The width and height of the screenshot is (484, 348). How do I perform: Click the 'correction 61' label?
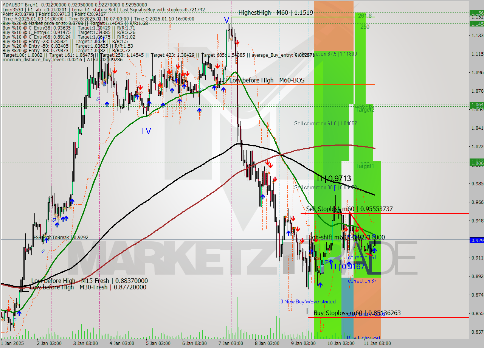tap(362, 258)
